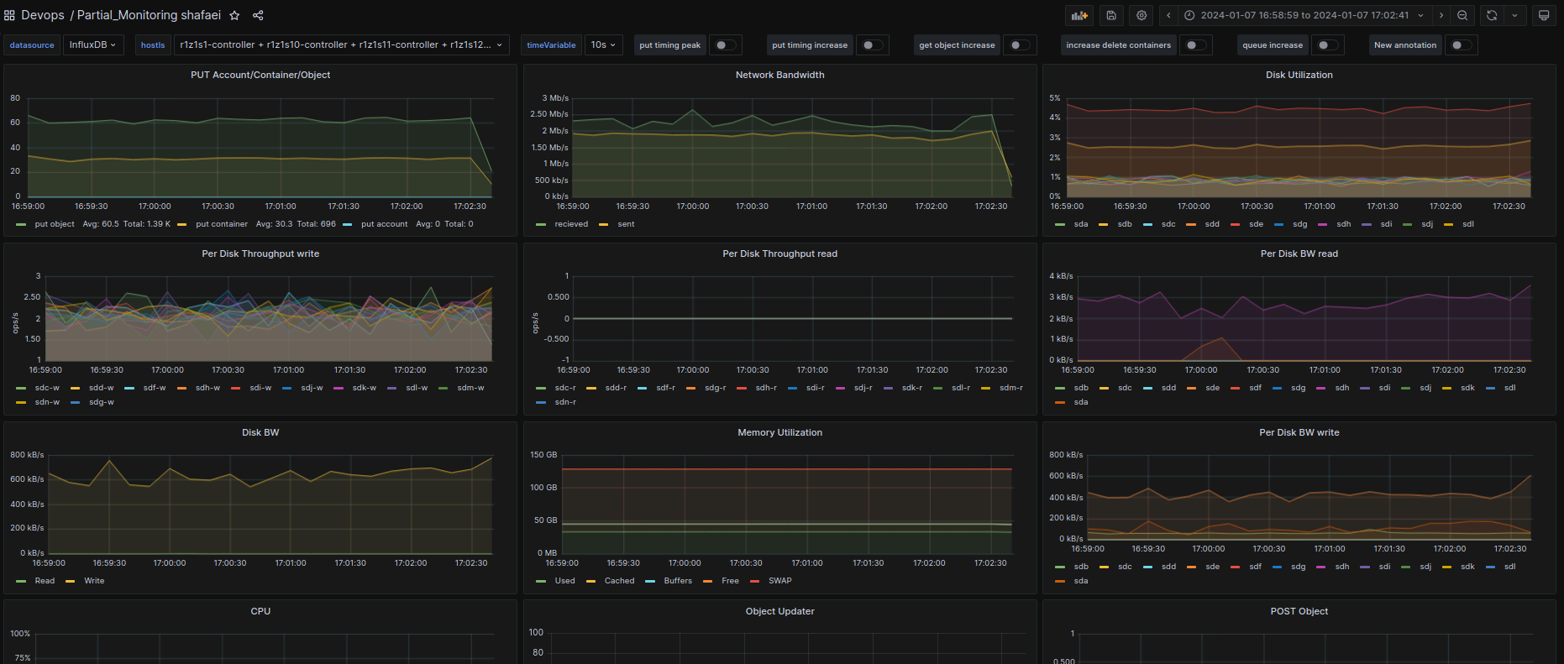Cycle view mode with the monitor icon

(1543, 15)
